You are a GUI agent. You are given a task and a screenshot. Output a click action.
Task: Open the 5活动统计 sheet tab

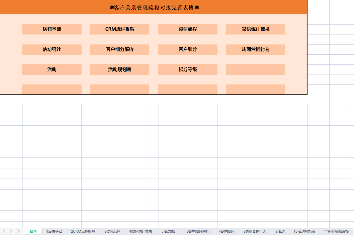tap(169, 231)
